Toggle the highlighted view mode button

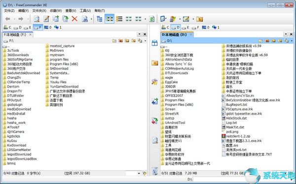pyautogui.click(x=110, y=19)
